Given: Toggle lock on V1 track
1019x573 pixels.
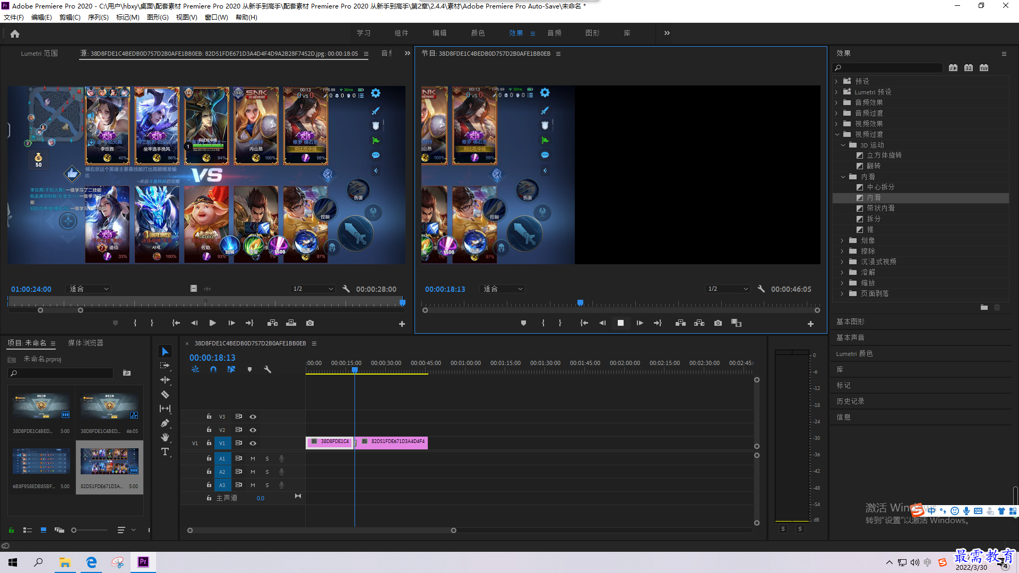Looking at the screenshot, I should 209,442.
